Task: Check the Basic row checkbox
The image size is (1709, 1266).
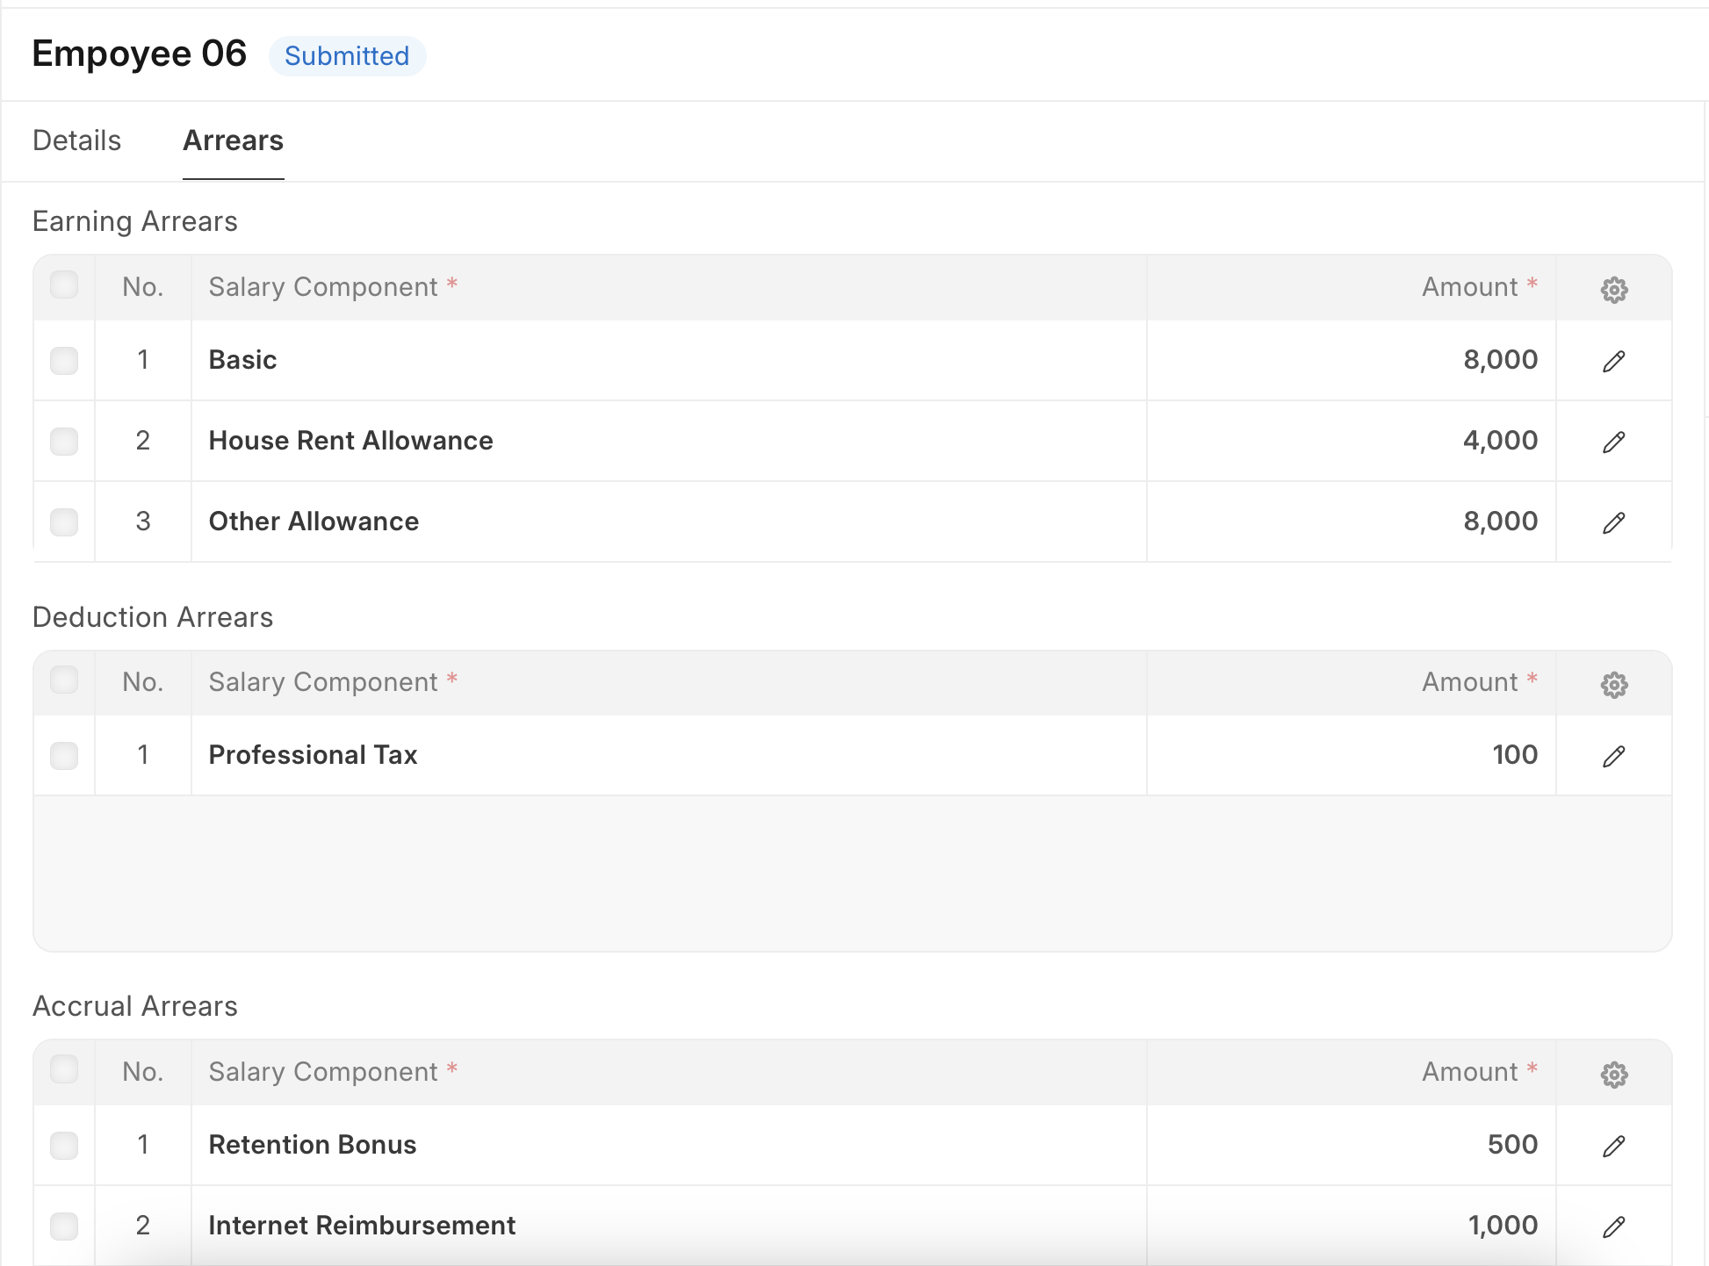Action: pos(64,361)
